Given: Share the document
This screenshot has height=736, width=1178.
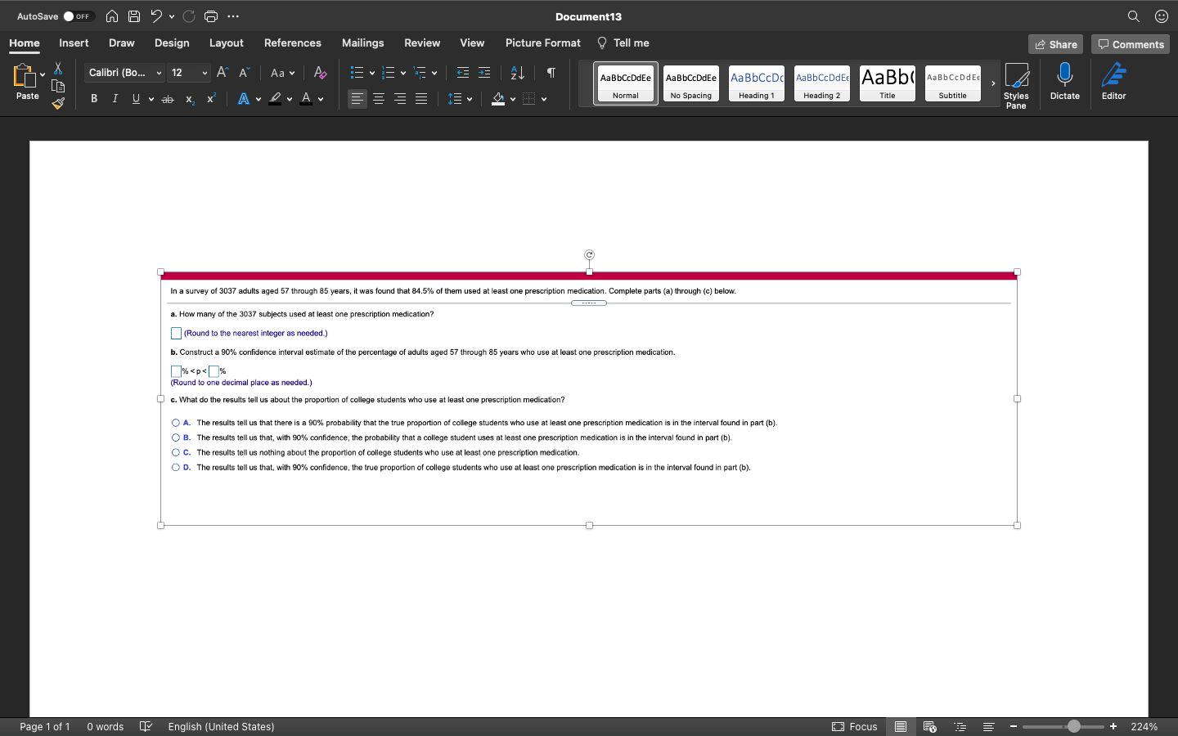Looking at the screenshot, I should pos(1055,44).
